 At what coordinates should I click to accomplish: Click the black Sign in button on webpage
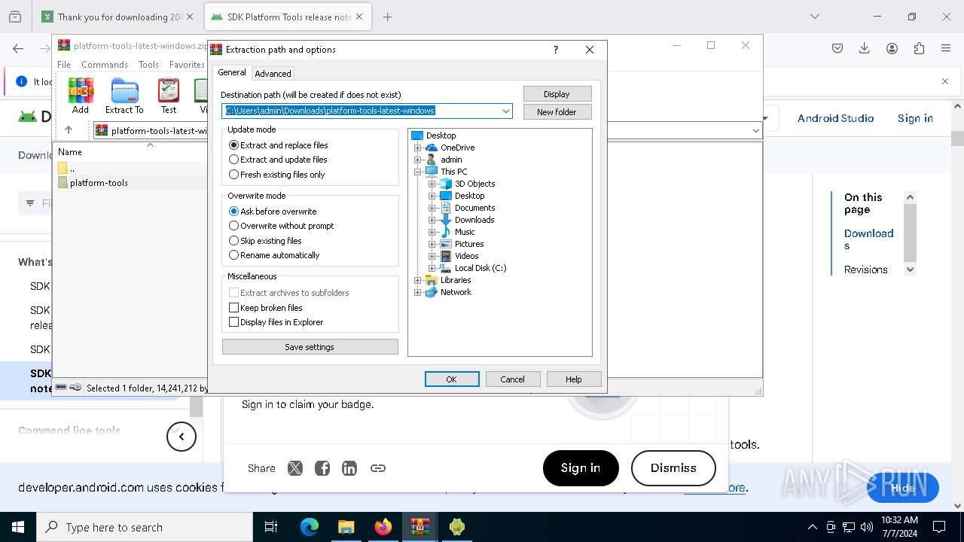pos(581,468)
